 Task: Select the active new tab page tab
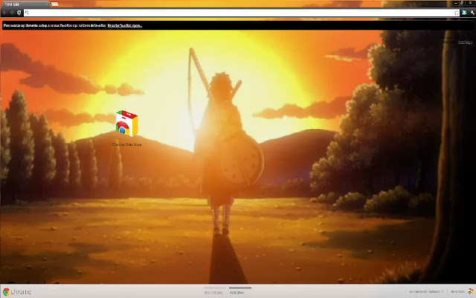25,4
